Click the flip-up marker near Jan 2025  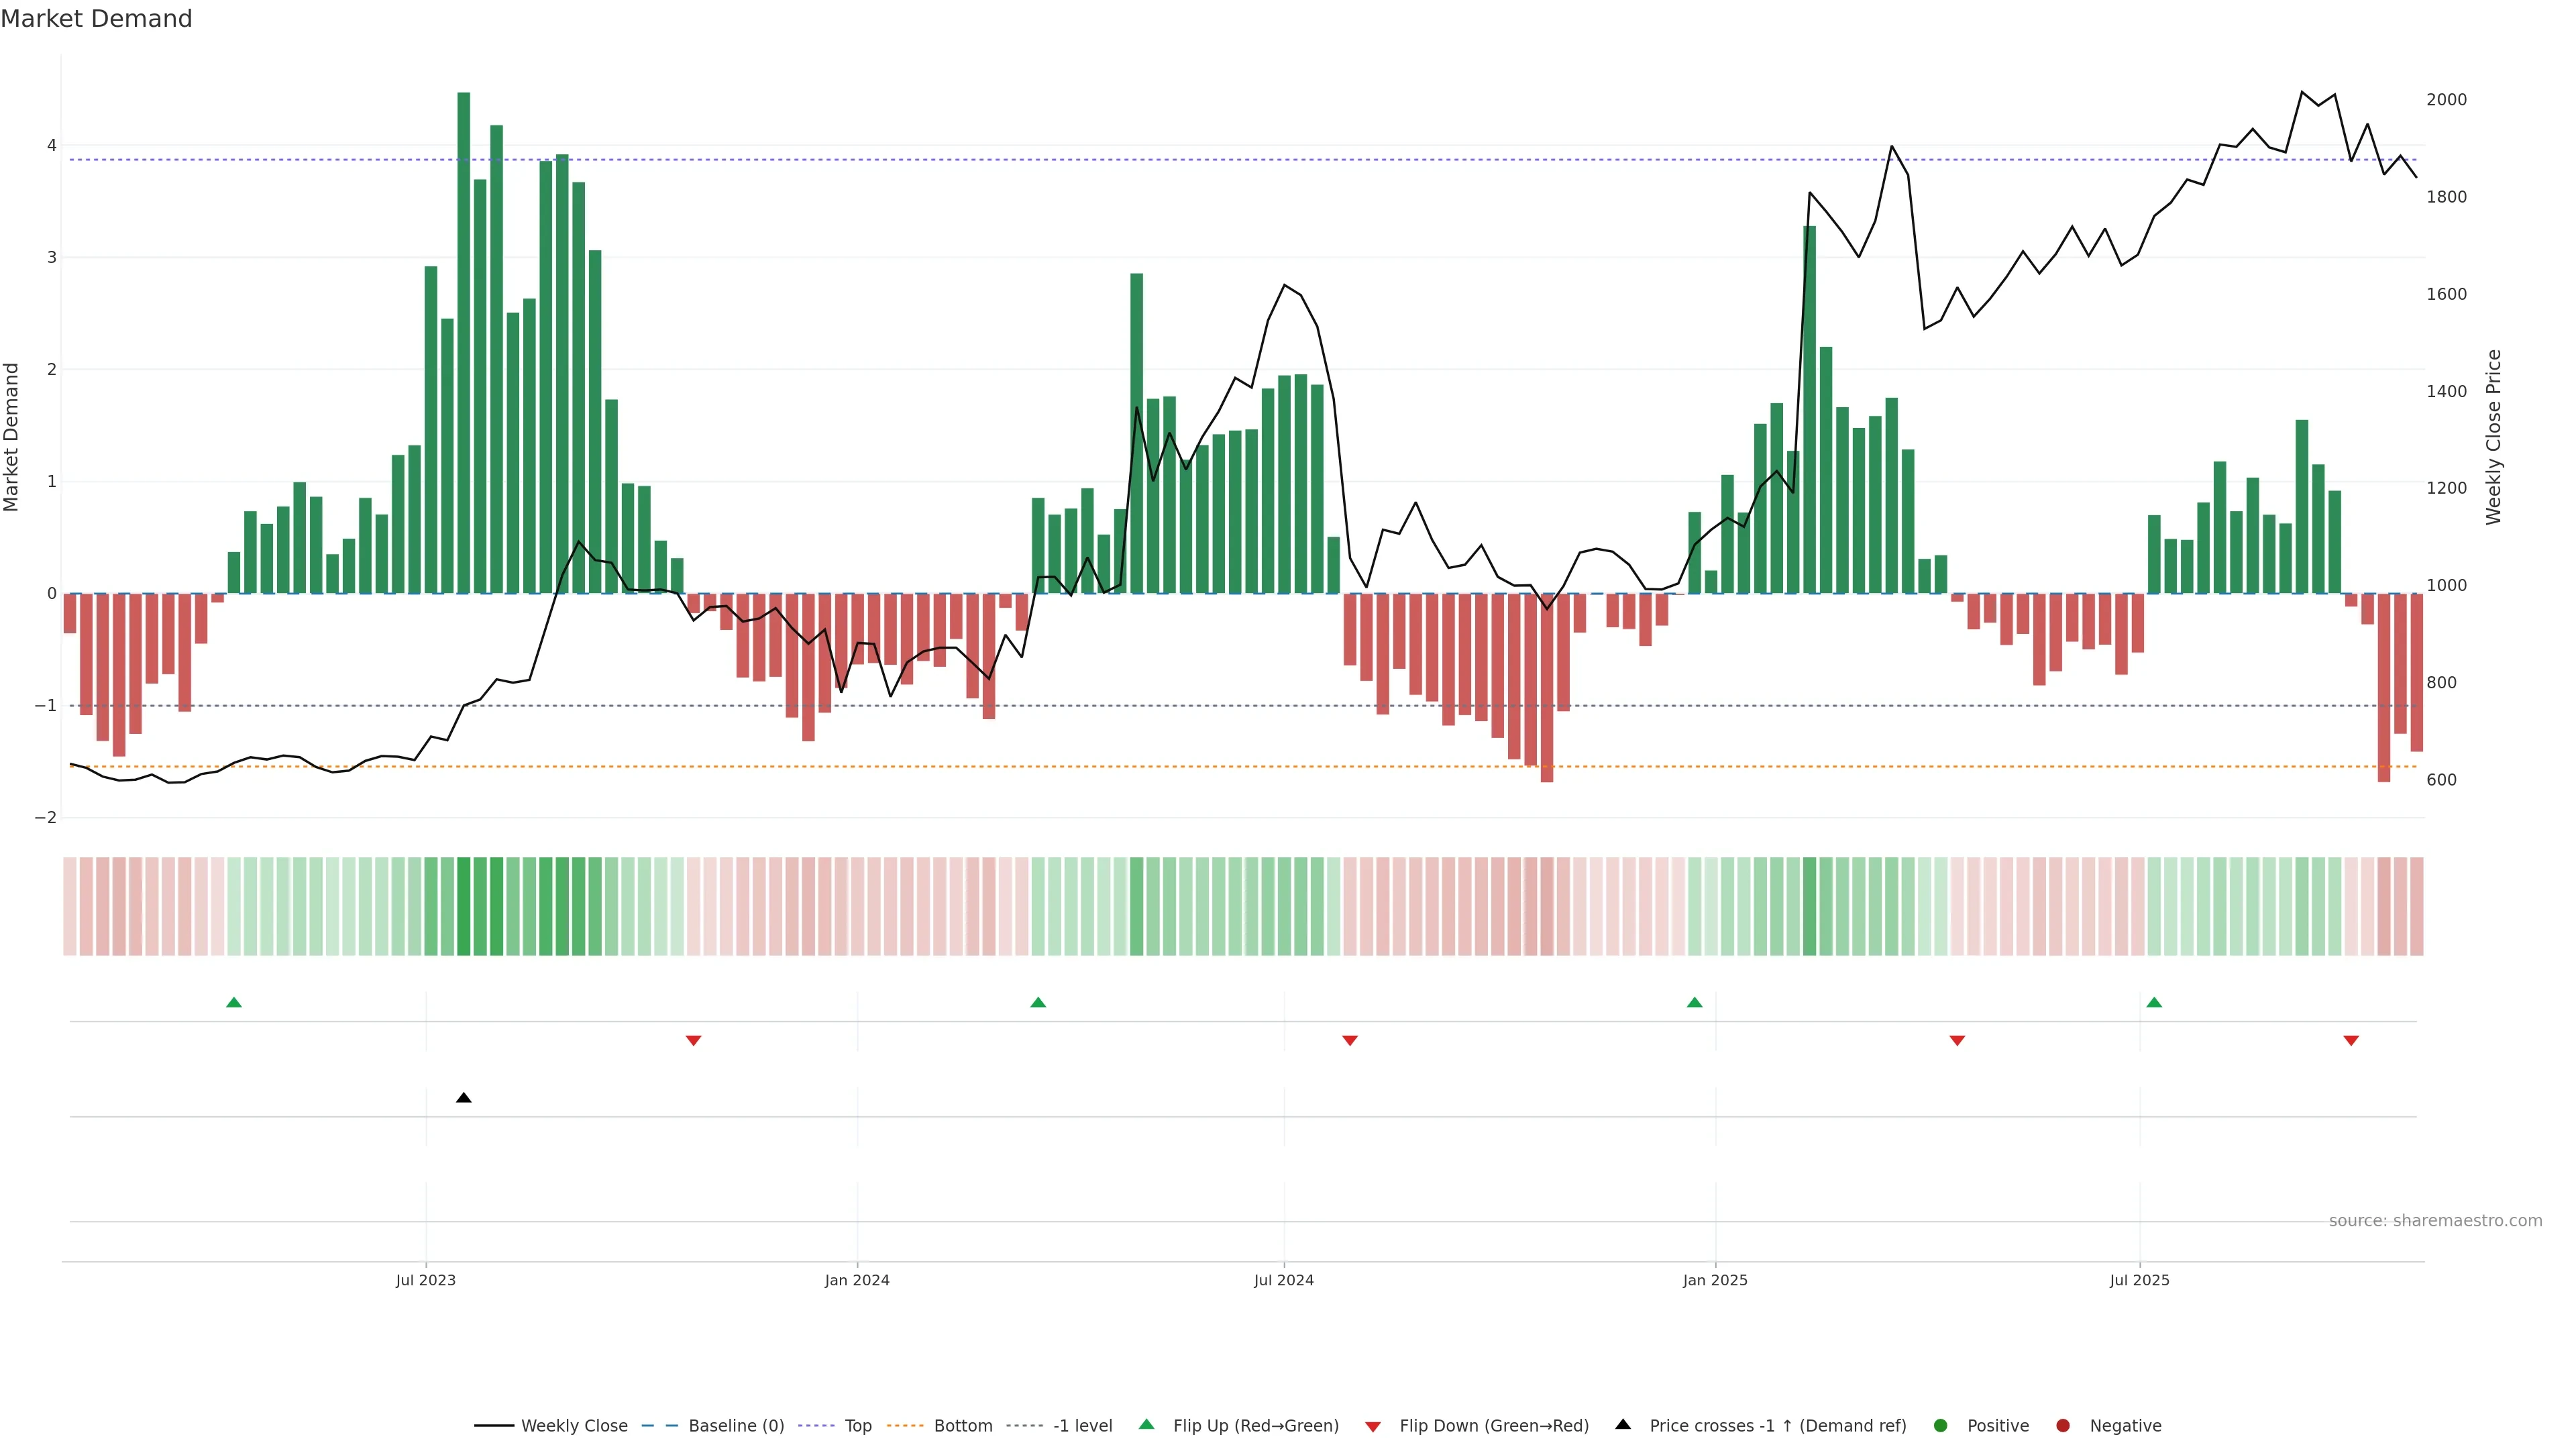tap(1694, 1002)
